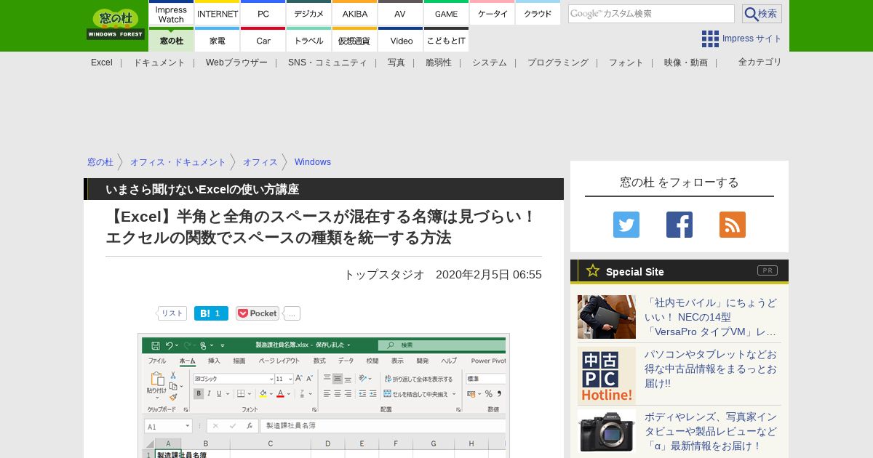Screen dimensions: 873x458
Task: Click the 窓の杜 breadcrumb link
Action: click(x=100, y=162)
